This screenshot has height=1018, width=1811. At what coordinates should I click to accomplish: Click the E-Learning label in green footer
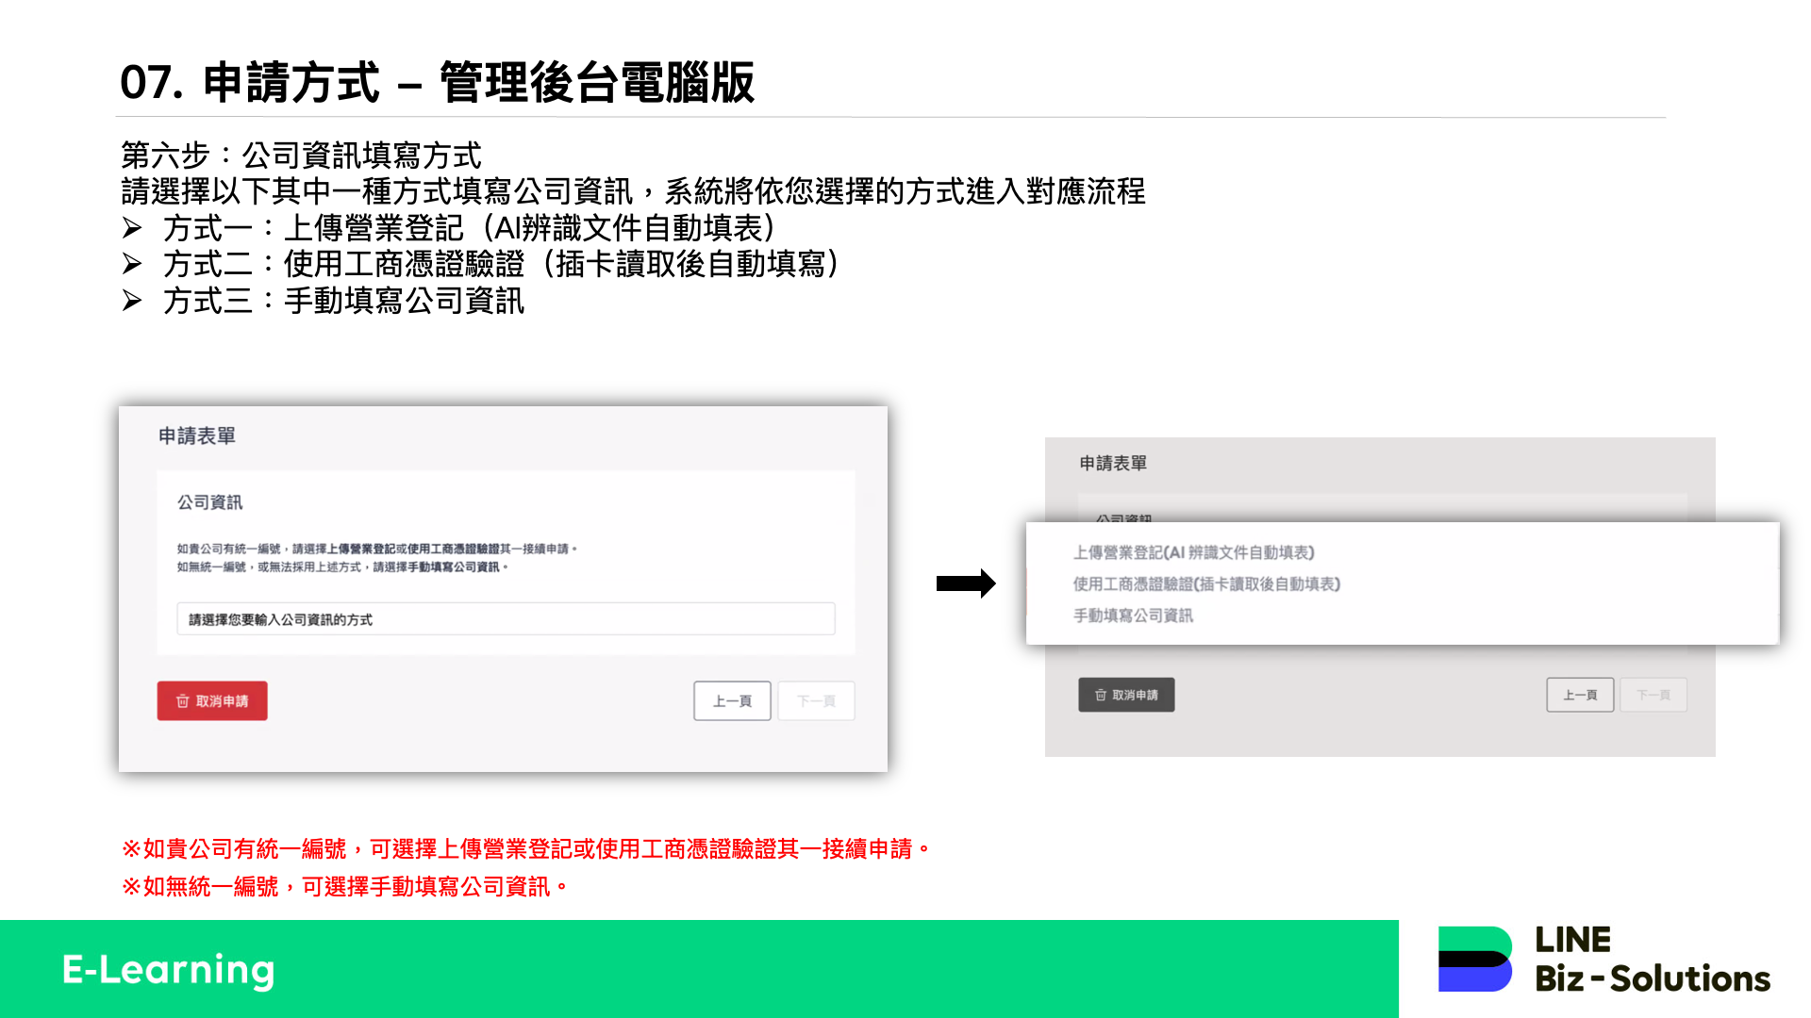coord(169,969)
